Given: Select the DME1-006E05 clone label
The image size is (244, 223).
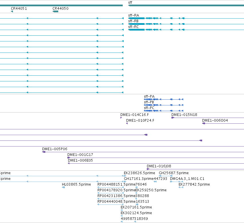Looking at the screenshot, I should [x=80, y=160].
